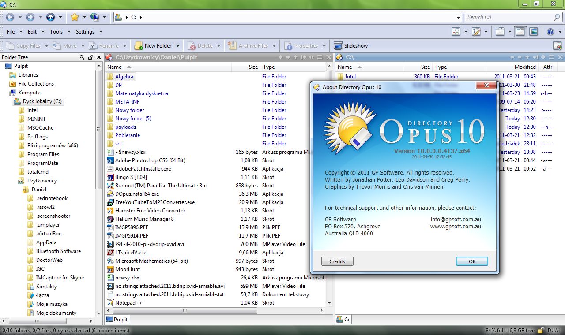565x335 pixels.
Task: Click left pane up arrow in header
Action: [x=296, y=57]
